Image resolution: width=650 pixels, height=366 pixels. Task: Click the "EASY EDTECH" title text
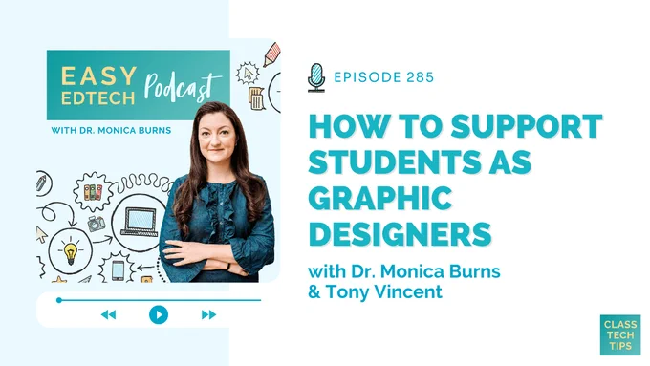tap(98, 86)
